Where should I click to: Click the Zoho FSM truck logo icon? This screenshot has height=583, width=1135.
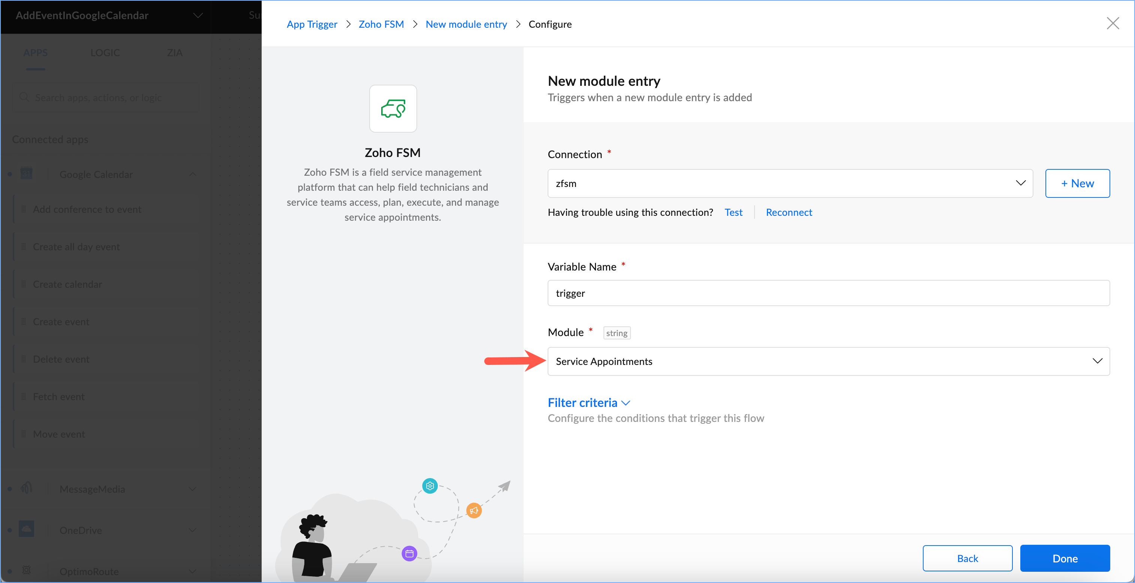pos(392,108)
